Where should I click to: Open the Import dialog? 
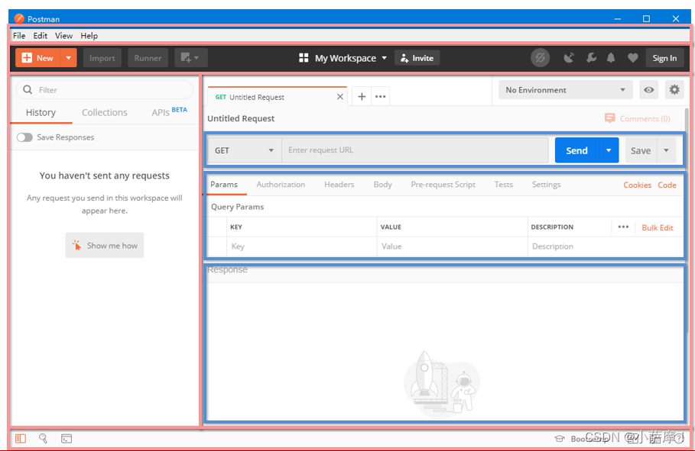(x=102, y=58)
